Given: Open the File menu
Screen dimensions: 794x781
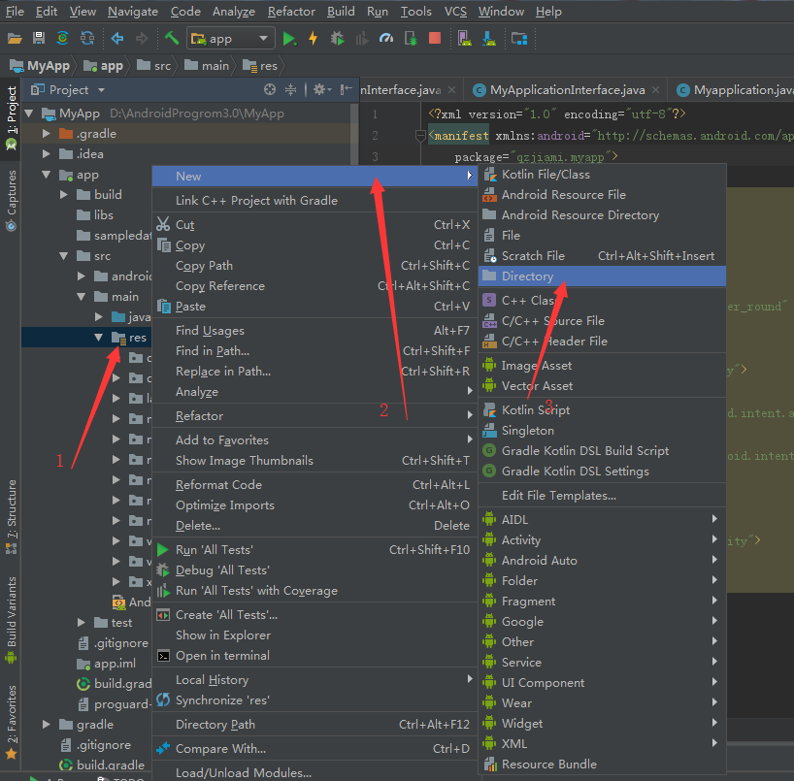Looking at the screenshot, I should click(x=15, y=11).
